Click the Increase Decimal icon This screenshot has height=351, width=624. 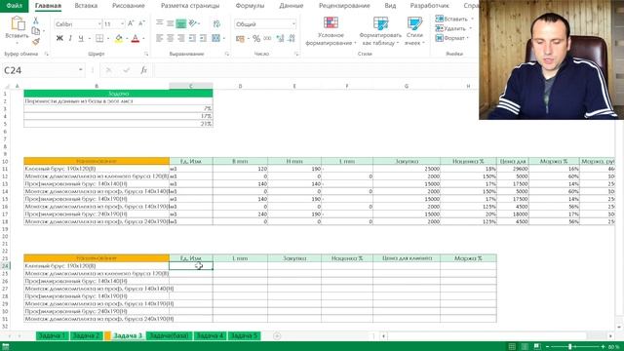coord(280,38)
